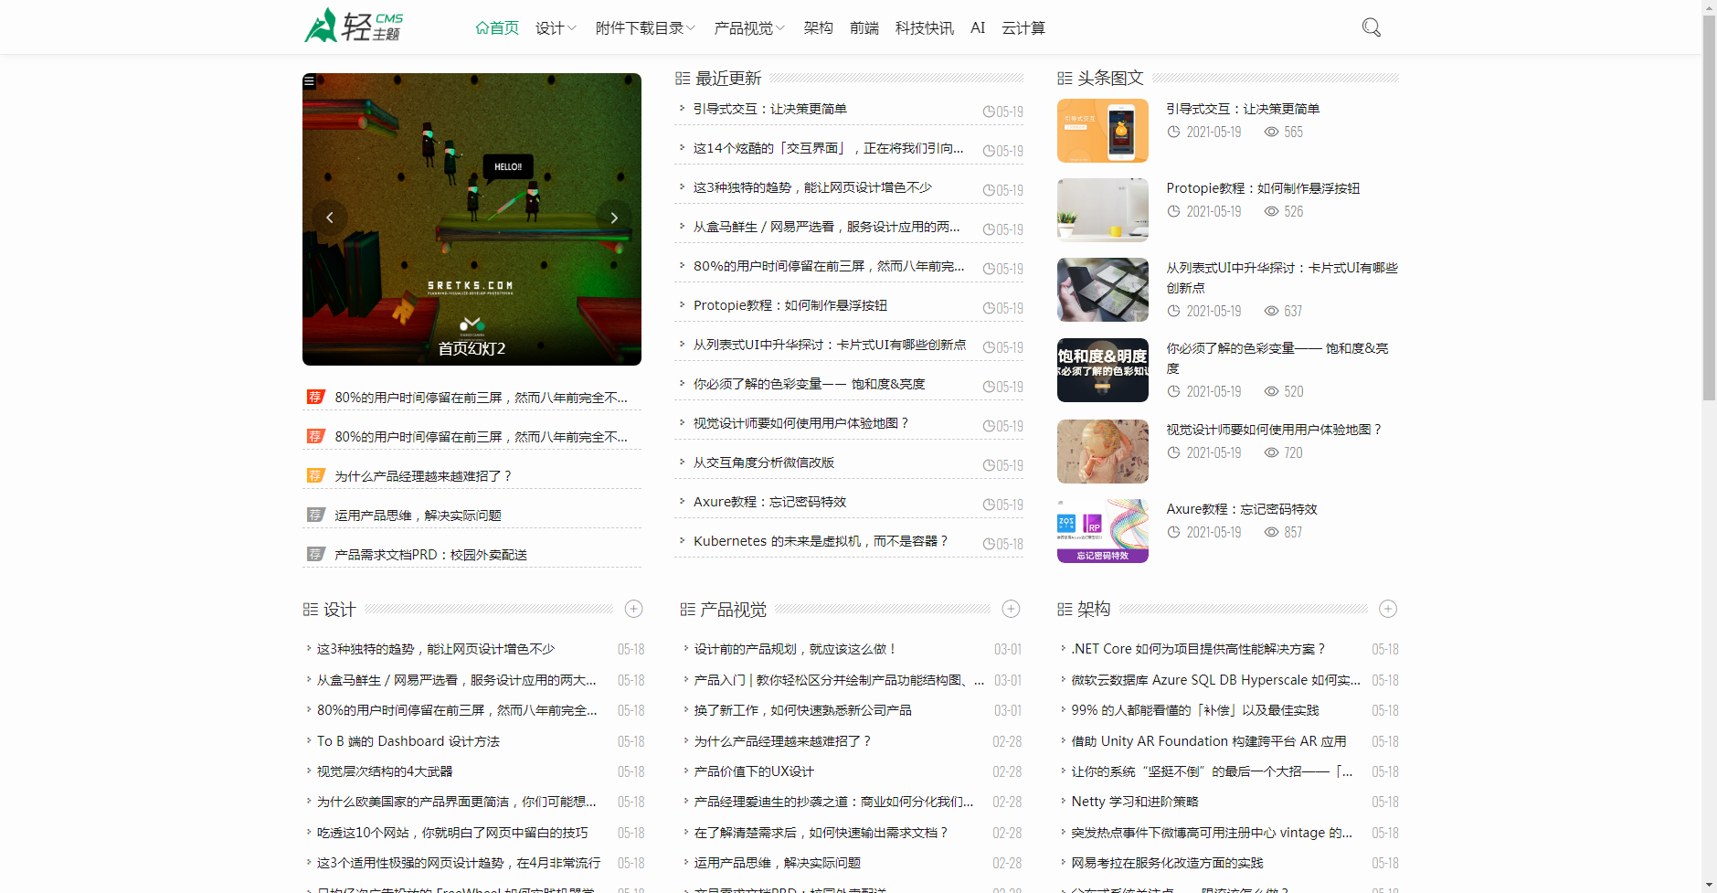Open the AI nav menu item
The image size is (1717, 893).
tap(978, 28)
